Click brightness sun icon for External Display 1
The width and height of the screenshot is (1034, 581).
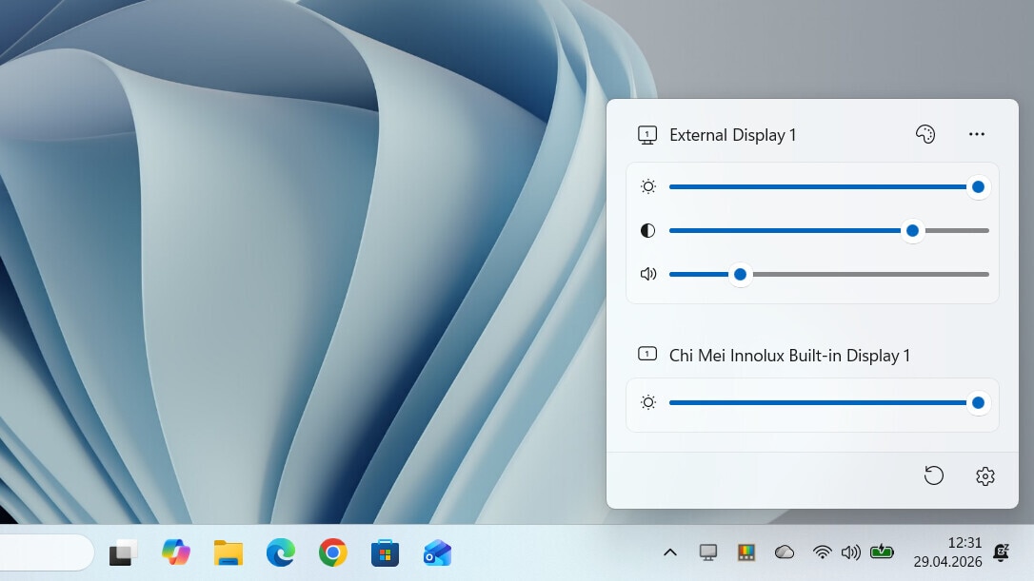[x=648, y=187]
